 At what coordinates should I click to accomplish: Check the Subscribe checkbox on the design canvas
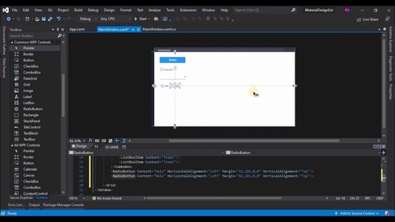162,70
